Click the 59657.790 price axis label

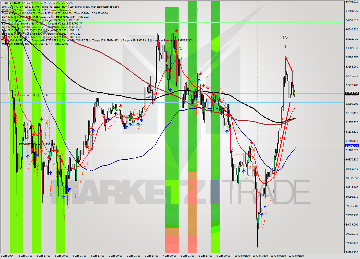point(352,215)
